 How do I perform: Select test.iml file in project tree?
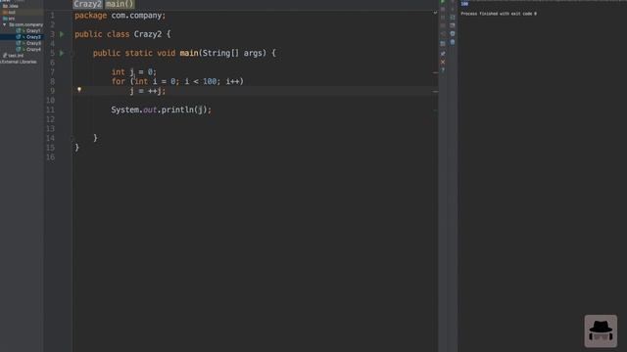click(13, 56)
